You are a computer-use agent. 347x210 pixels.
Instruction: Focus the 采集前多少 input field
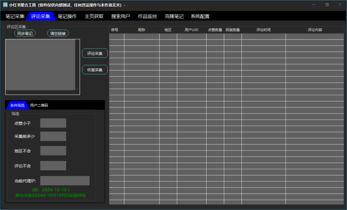pyautogui.click(x=53, y=136)
